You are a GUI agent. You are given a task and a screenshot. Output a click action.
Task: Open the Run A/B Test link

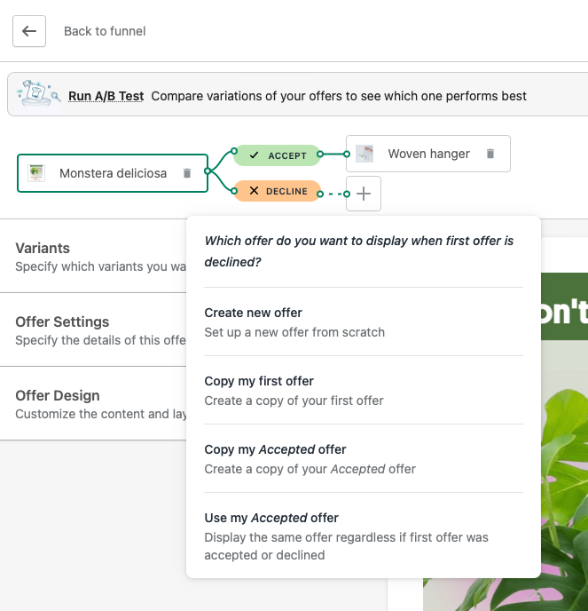pyautogui.click(x=106, y=96)
